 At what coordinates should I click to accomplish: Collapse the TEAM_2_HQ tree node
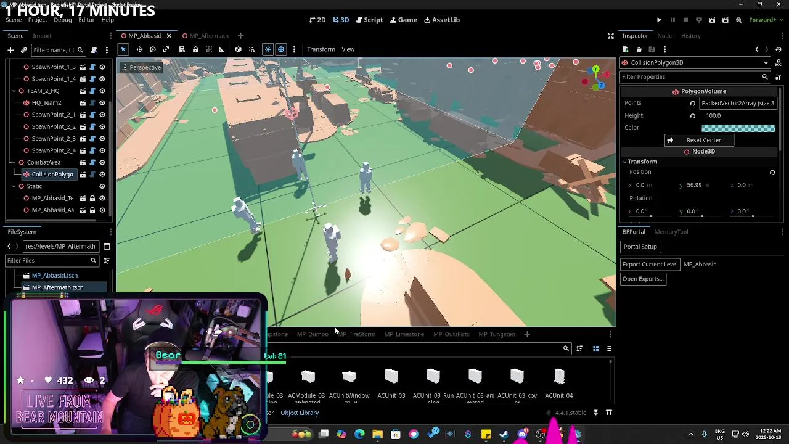[14, 91]
